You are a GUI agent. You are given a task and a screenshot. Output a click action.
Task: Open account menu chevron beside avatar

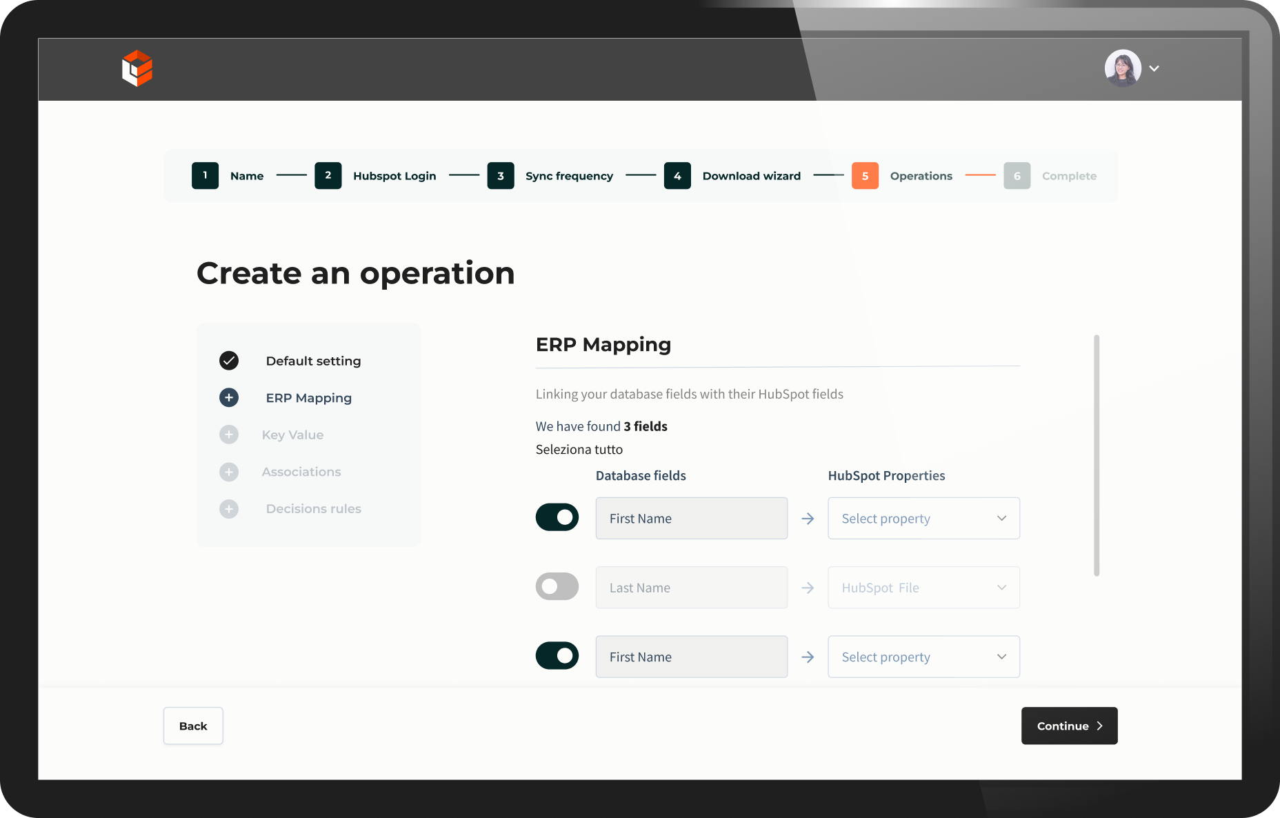[1154, 68]
